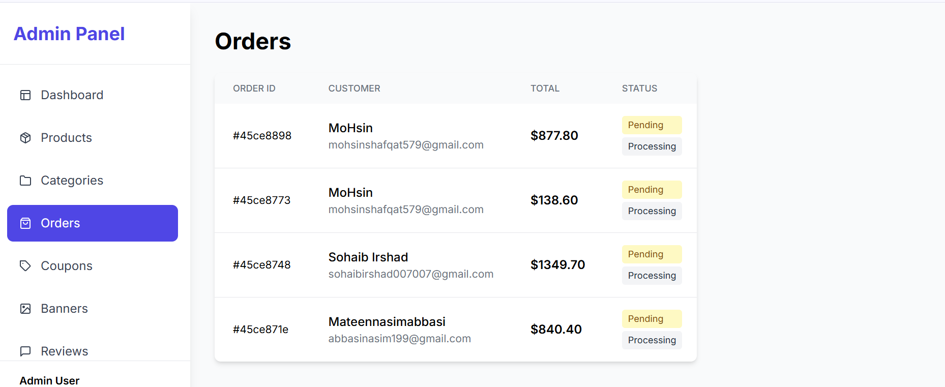Click the Coupons tag icon
Viewport: 945px width, 387px height.
(x=25, y=266)
